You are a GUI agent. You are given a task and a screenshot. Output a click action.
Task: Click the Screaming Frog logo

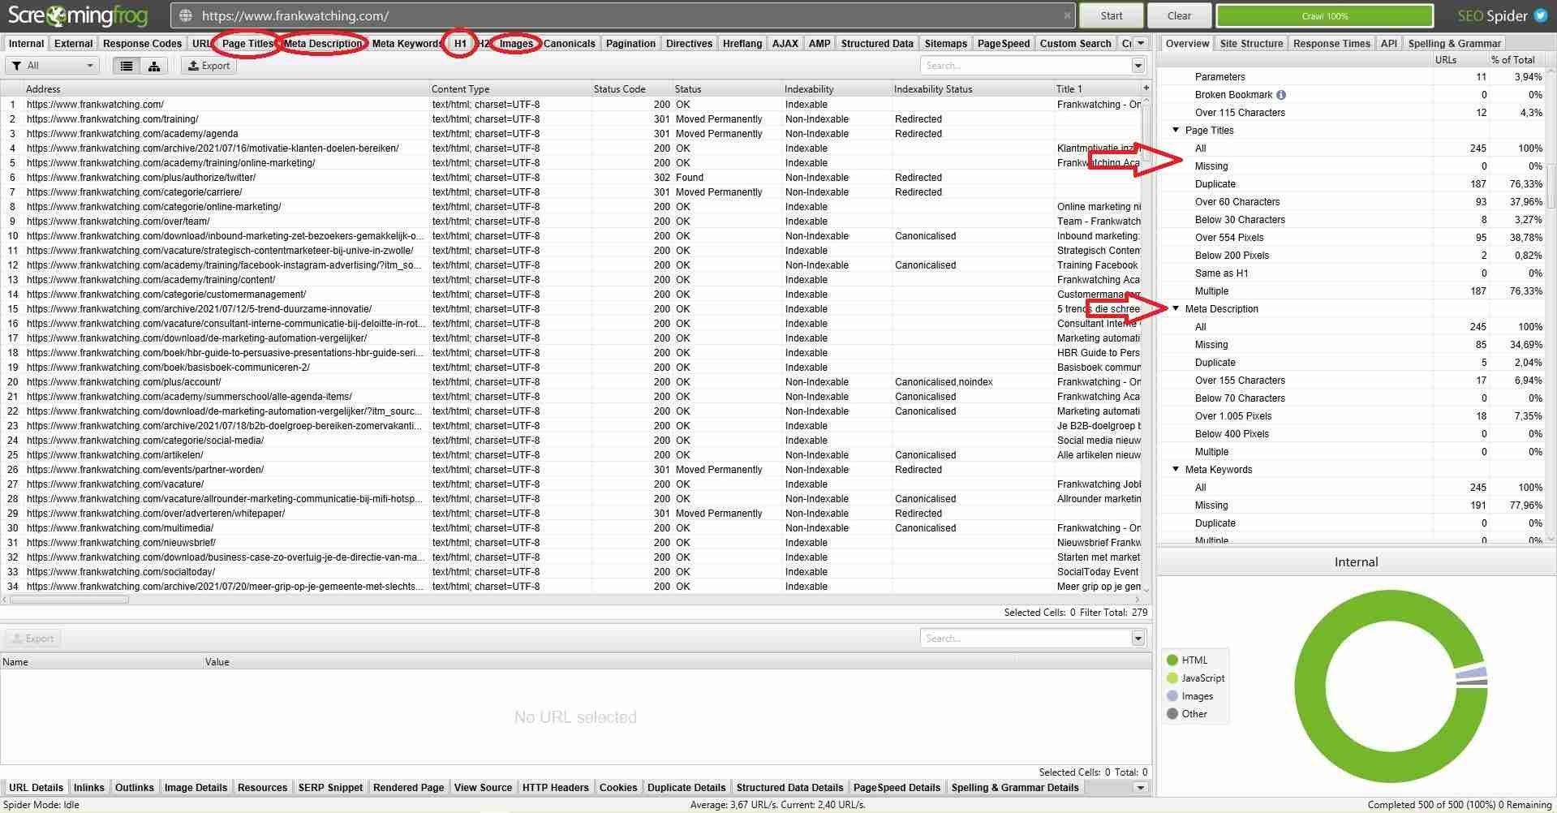[x=78, y=15]
